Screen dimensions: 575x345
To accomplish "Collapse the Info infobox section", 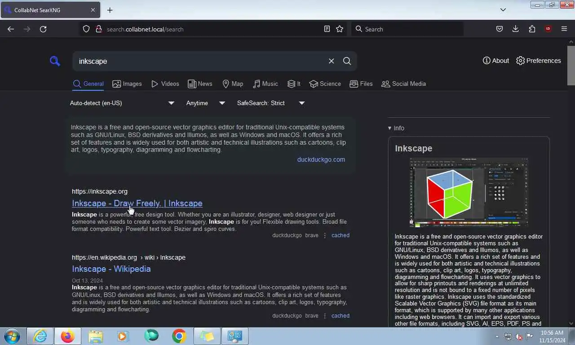I will (396, 128).
